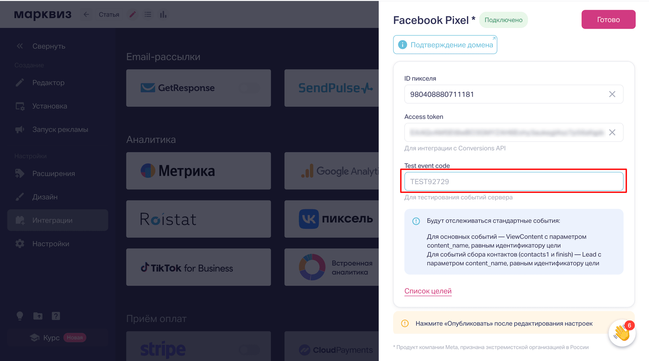Click the lightbulb ideas icon in sidebar

coord(20,316)
